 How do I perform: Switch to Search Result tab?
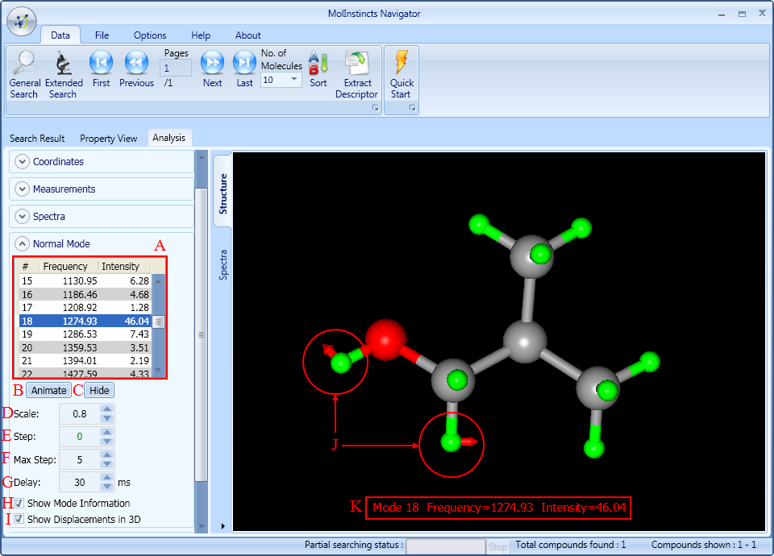pos(37,138)
